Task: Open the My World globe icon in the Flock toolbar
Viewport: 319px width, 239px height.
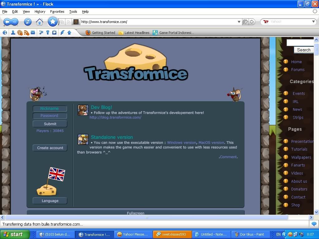Action: click(x=5, y=32)
